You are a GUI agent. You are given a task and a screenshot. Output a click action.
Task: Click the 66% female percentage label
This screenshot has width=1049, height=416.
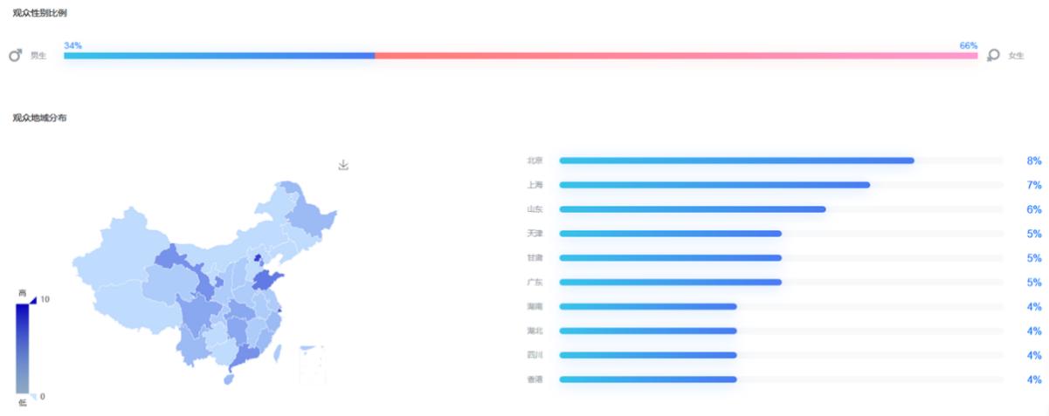pos(968,45)
